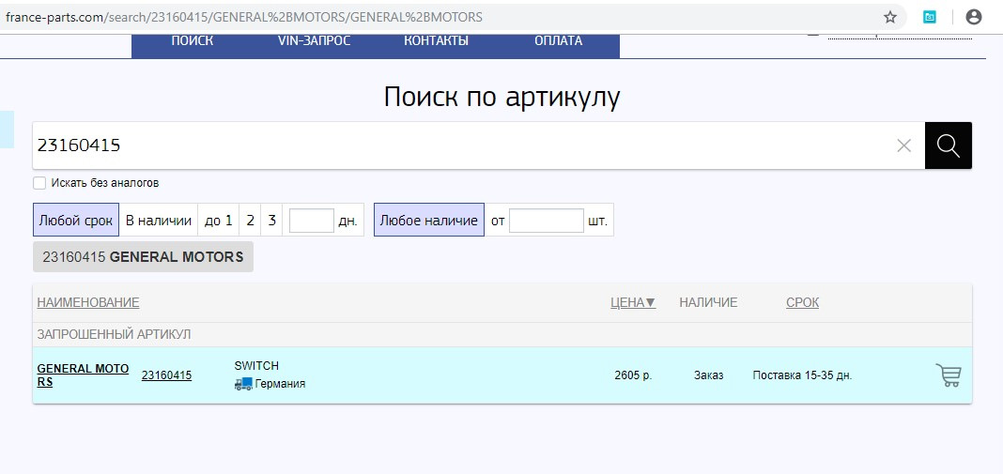Sort by price via ЦЕНА▼ header
Viewport: 1003px width, 474px height.
633,302
